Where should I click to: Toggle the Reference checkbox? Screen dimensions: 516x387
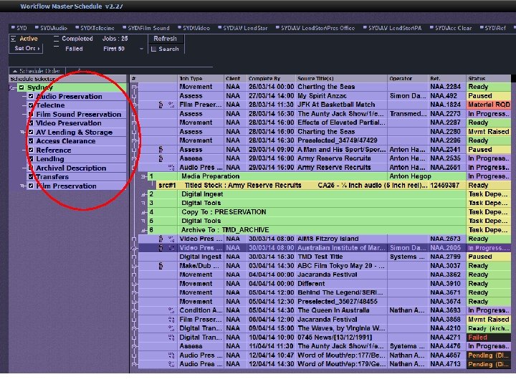pos(31,150)
